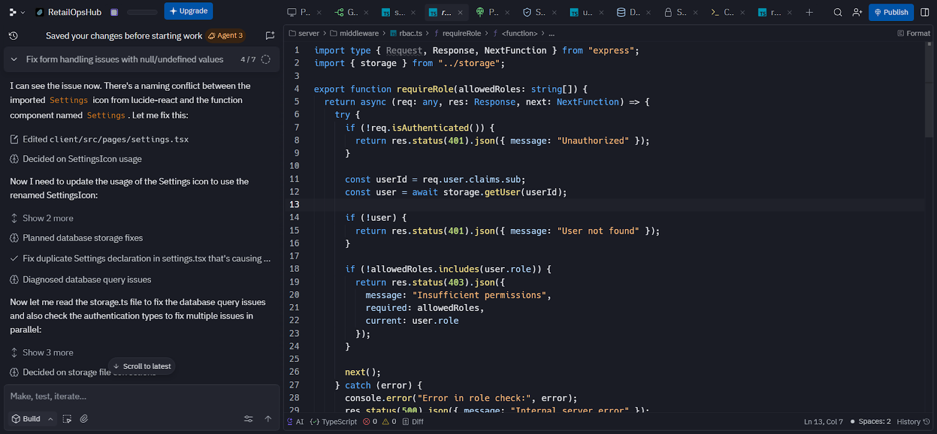Collapse the Fix form handling issues task
The width and height of the screenshot is (937, 434).
click(14, 59)
